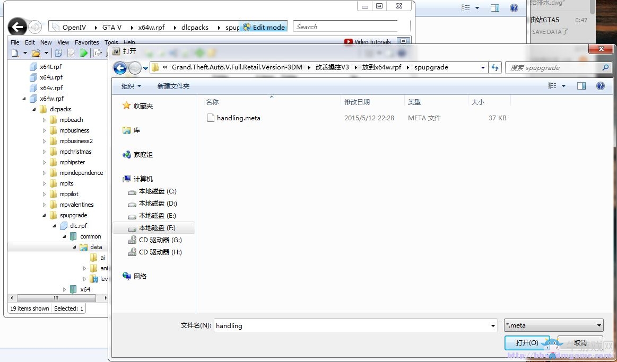Go forward in the OpenIV window
617x362 pixels.
pos(36,27)
